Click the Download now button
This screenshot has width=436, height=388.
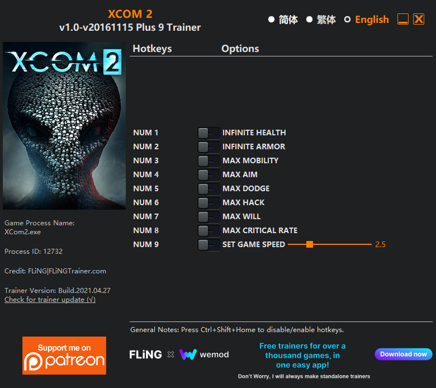(x=404, y=354)
